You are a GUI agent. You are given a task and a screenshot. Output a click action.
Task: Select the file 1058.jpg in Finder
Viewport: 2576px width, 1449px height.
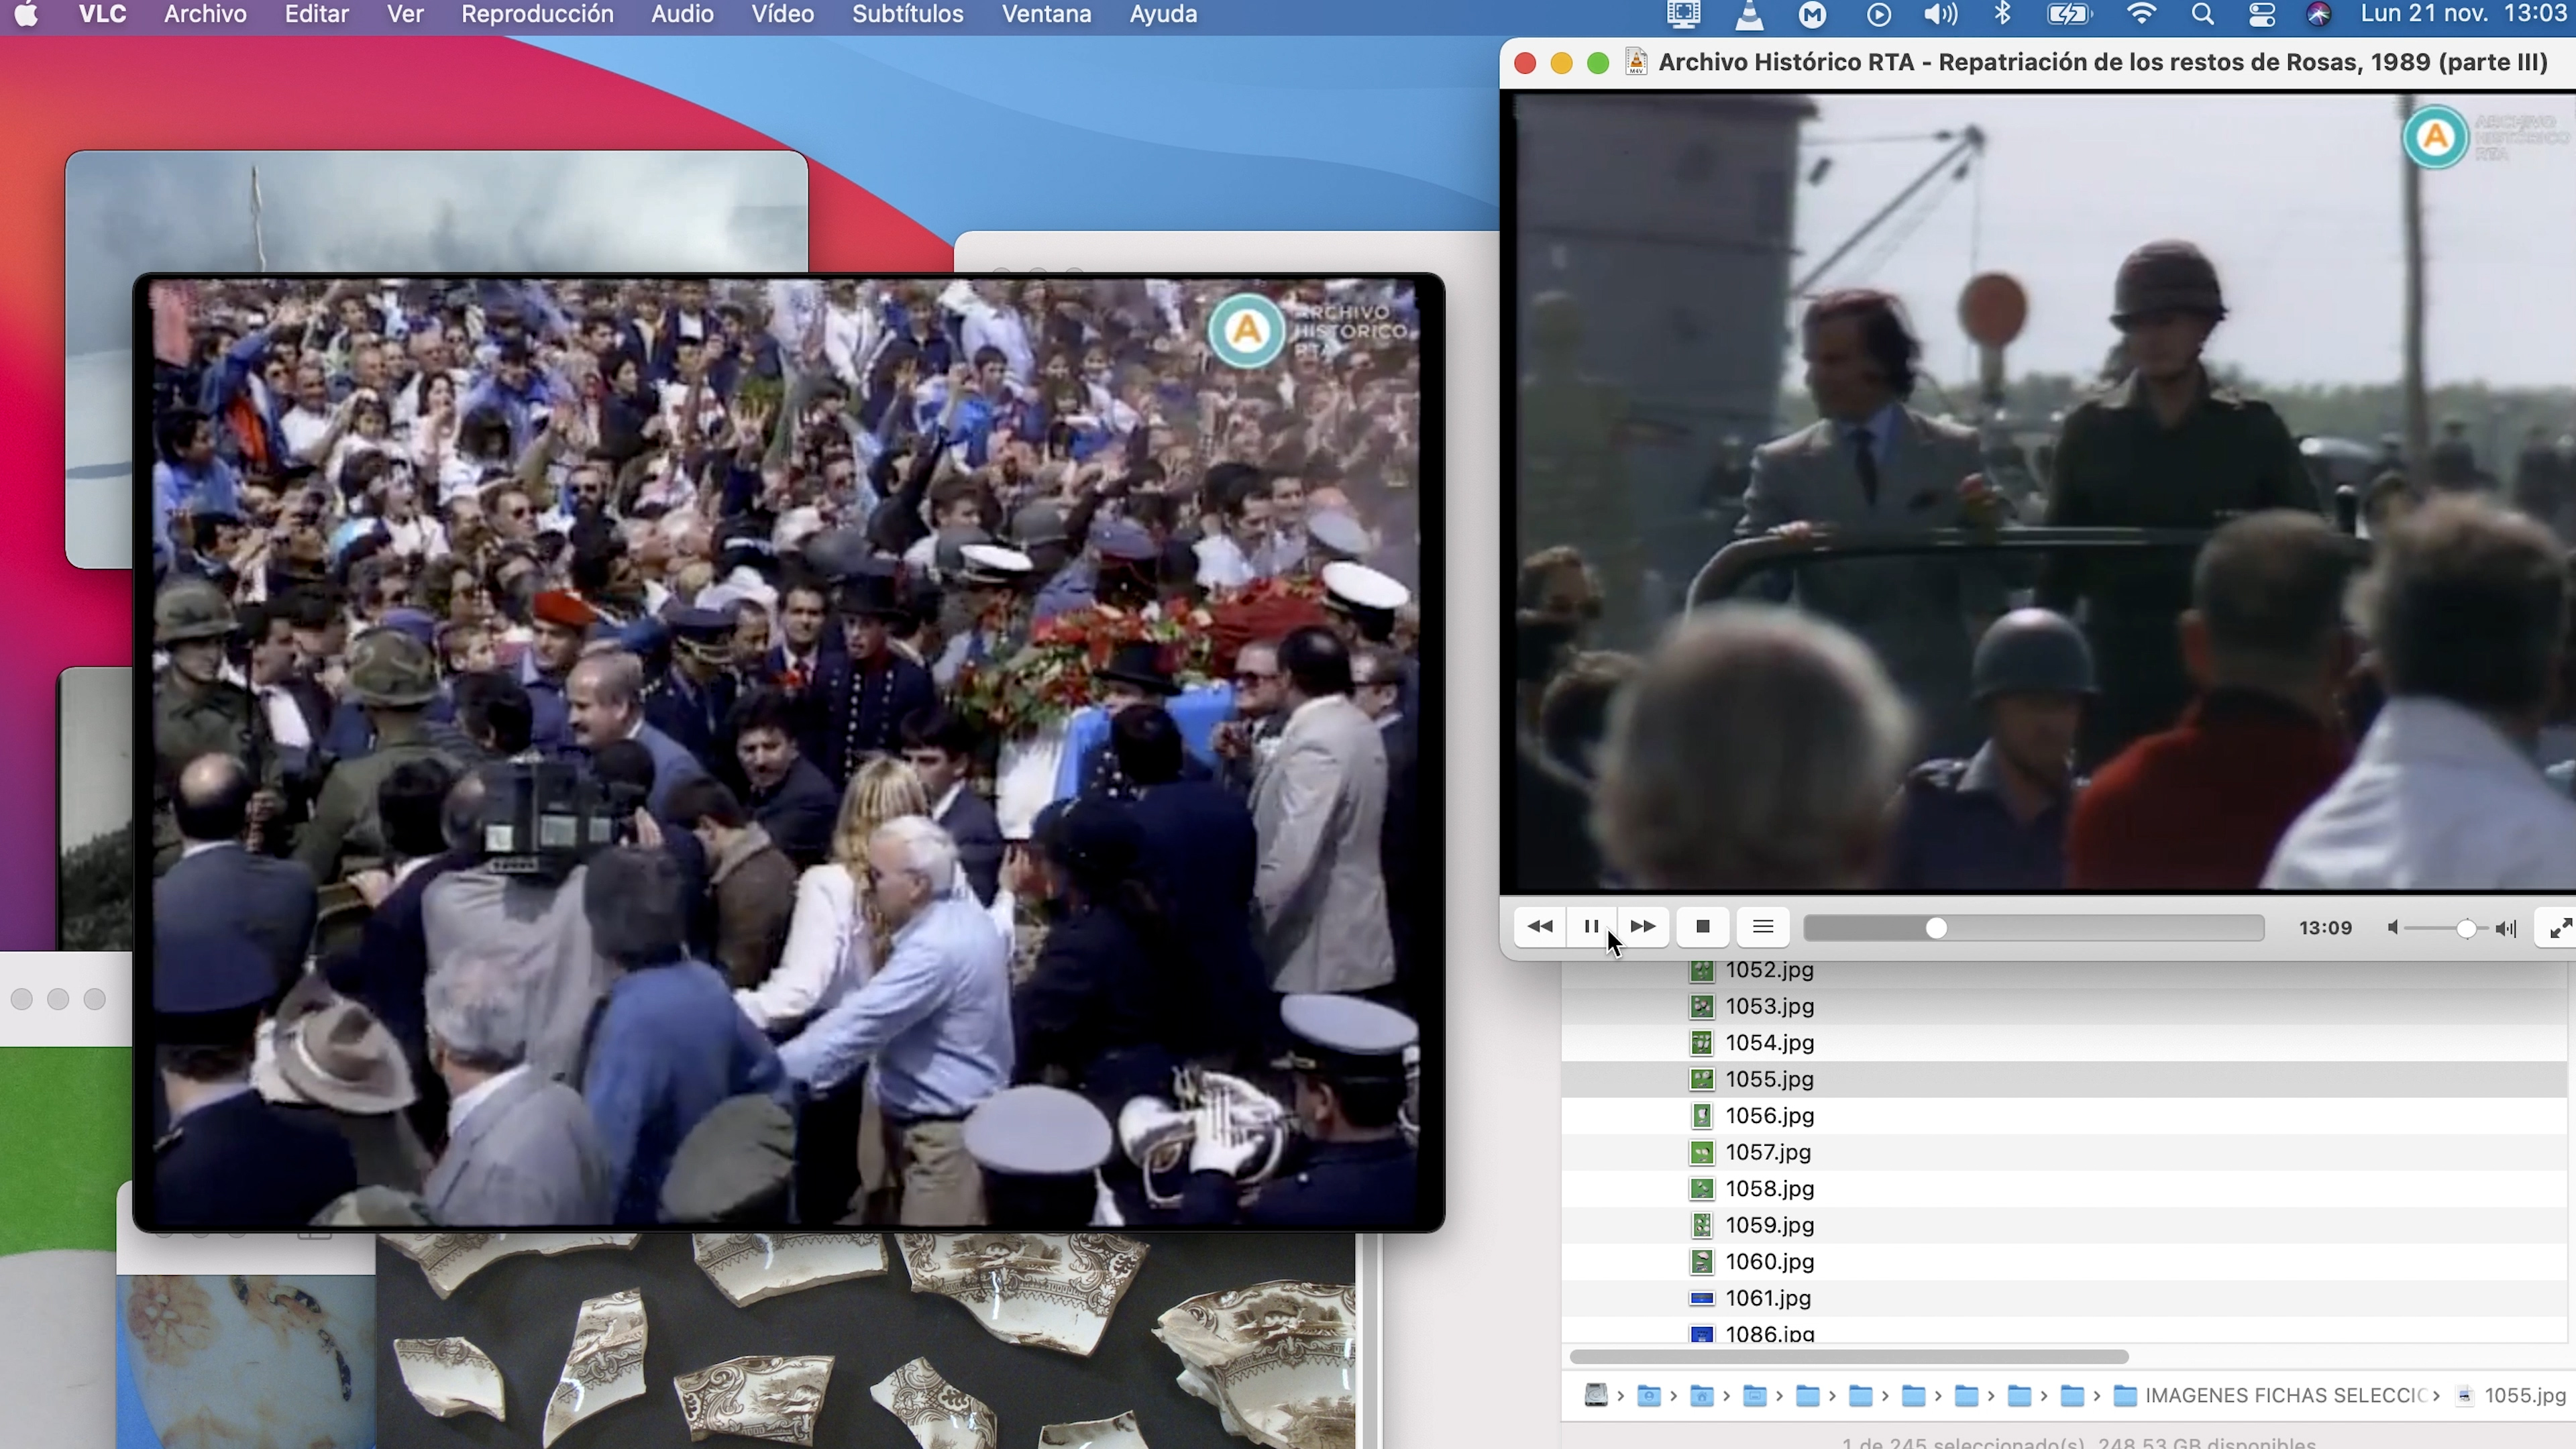(x=1769, y=1188)
